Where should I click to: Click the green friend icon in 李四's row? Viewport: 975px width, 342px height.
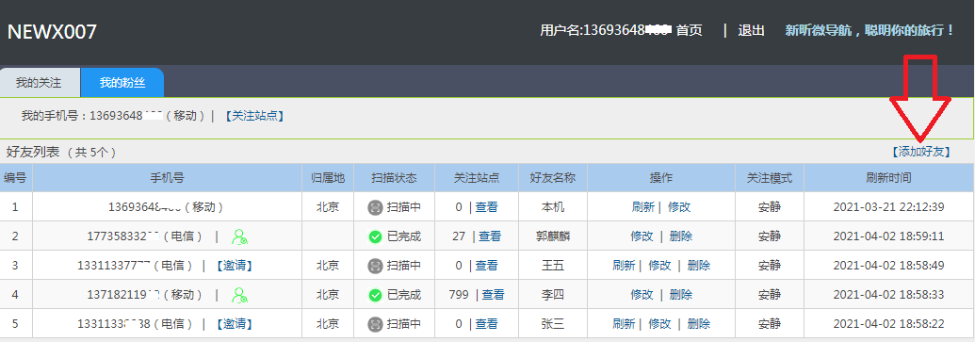point(239,295)
